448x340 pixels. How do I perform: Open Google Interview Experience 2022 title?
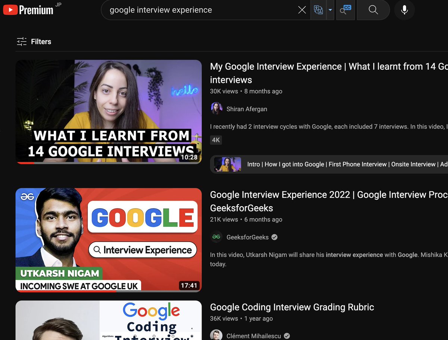[329, 201]
